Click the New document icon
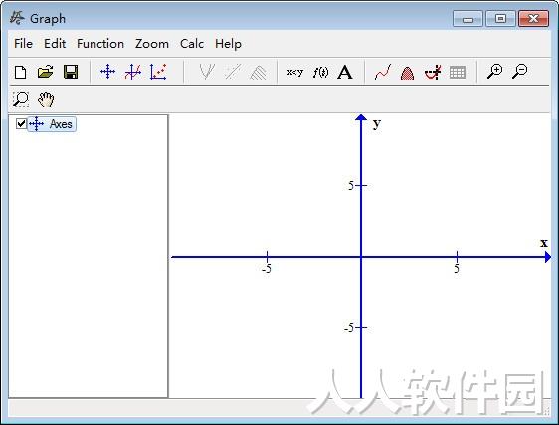This screenshot has width=559, height=425. click(20, 72)
